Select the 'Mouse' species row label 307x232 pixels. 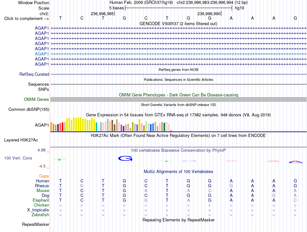tap(43, 191)
